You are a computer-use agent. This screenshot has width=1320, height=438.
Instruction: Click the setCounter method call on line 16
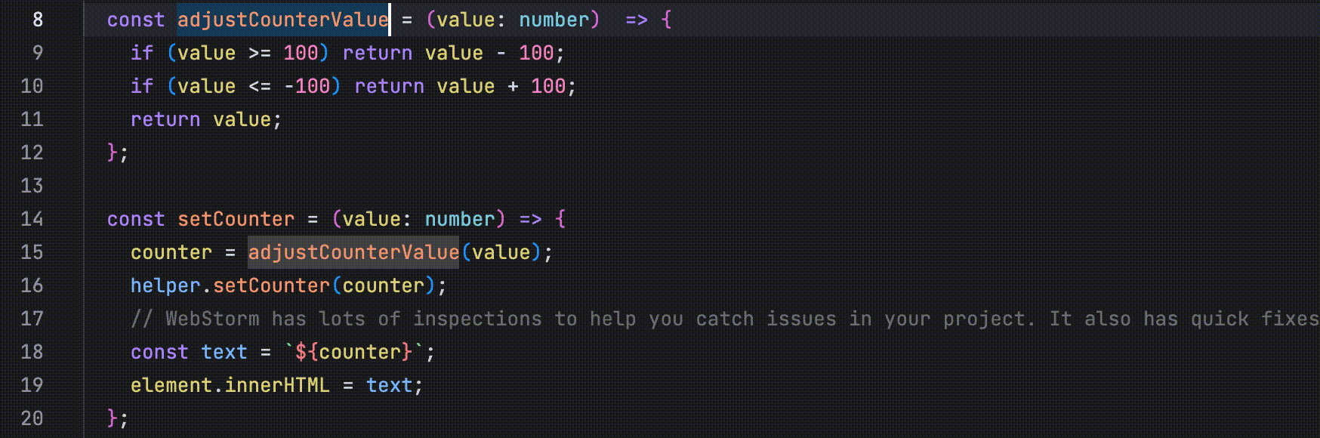(272, 285)
